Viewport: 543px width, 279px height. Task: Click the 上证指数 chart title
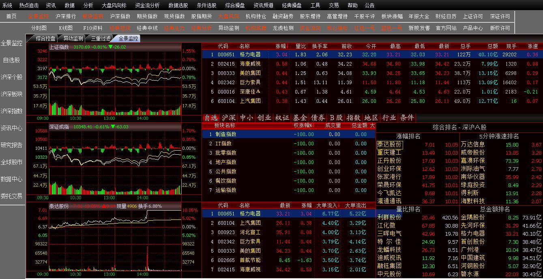coord(59,47)
